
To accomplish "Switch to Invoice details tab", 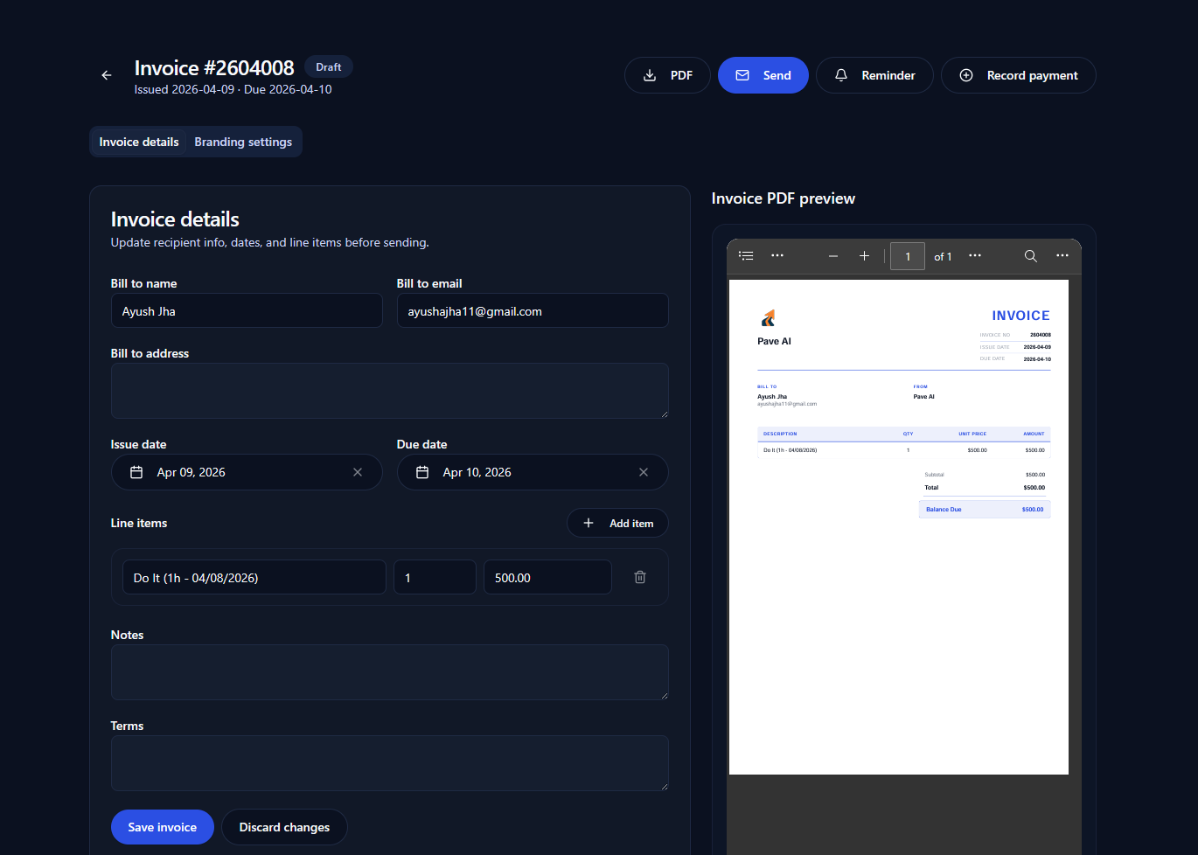I will [x=139, y=142].
